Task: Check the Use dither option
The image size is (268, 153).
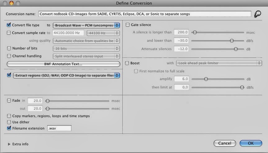Action: (9, 122)
